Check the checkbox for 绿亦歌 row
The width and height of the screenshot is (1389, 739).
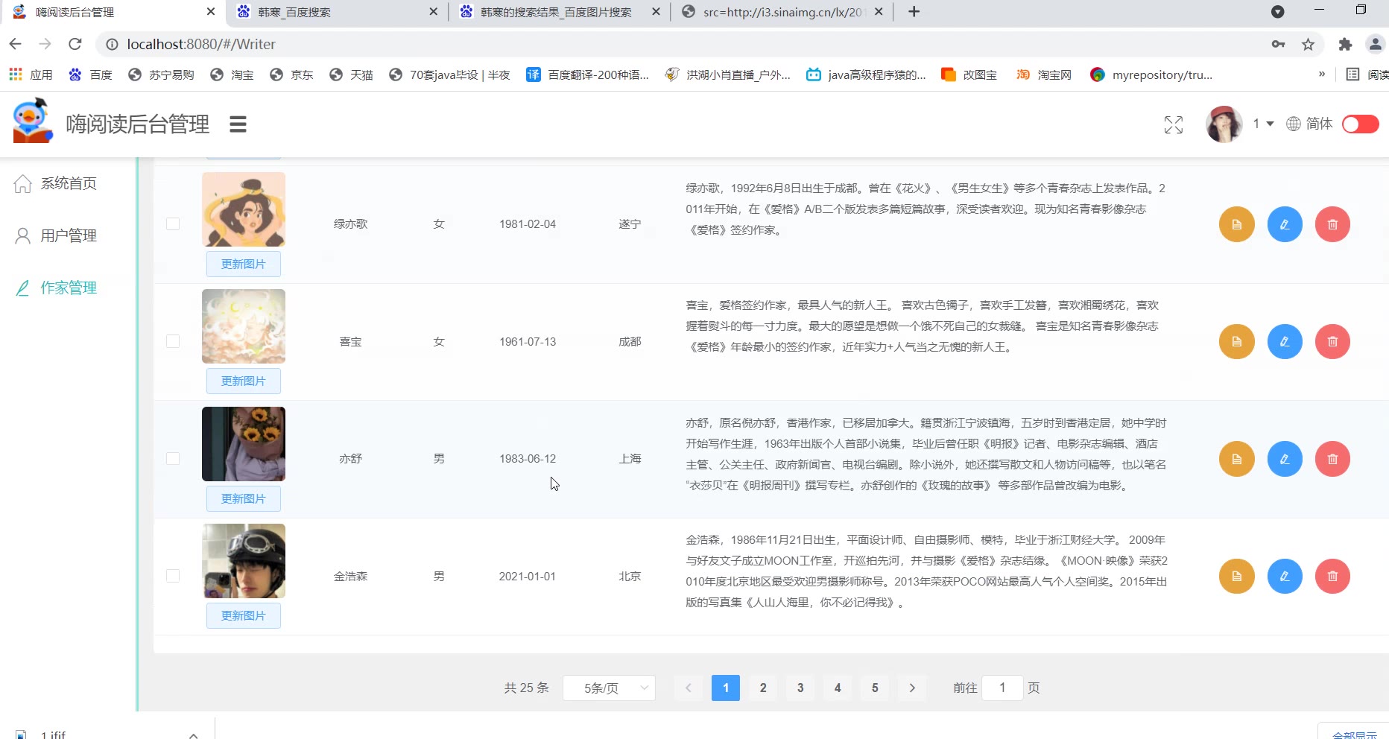(173, 224)
